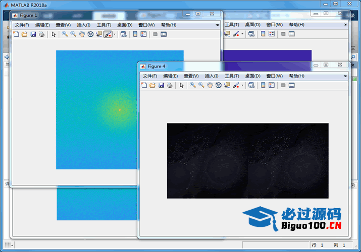The width and height of the screenshot is (361, 252).
Task: Open file icon in Figure 1 toolbar
Action: pyautogui.click(x=24, y=34)
